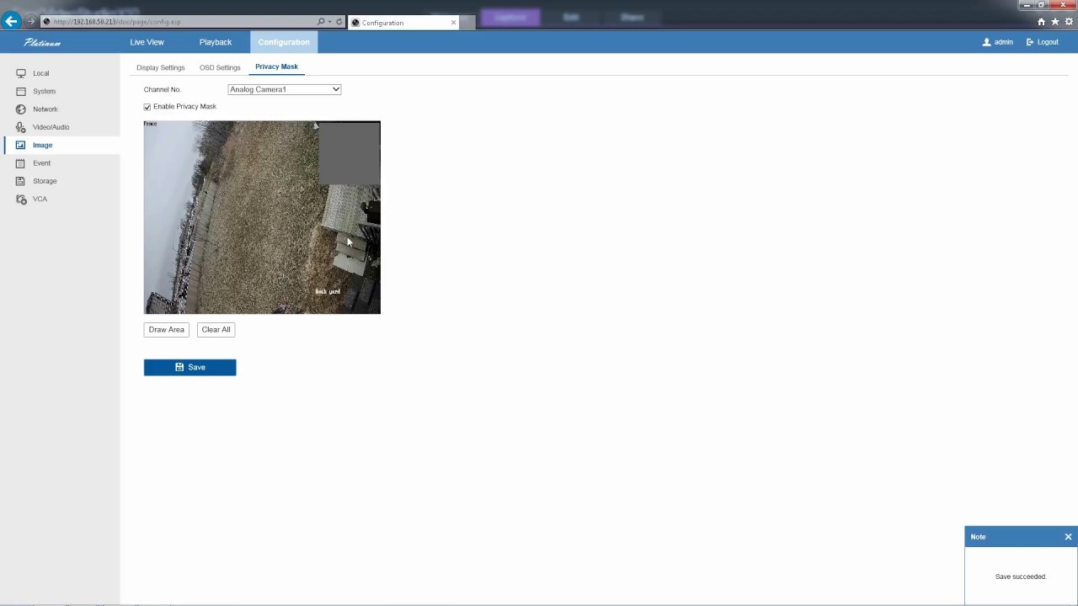The height and width of the screenshot is (606, 1078).
Task: Close the Configuration browser tab
Action: pos(453,23)
